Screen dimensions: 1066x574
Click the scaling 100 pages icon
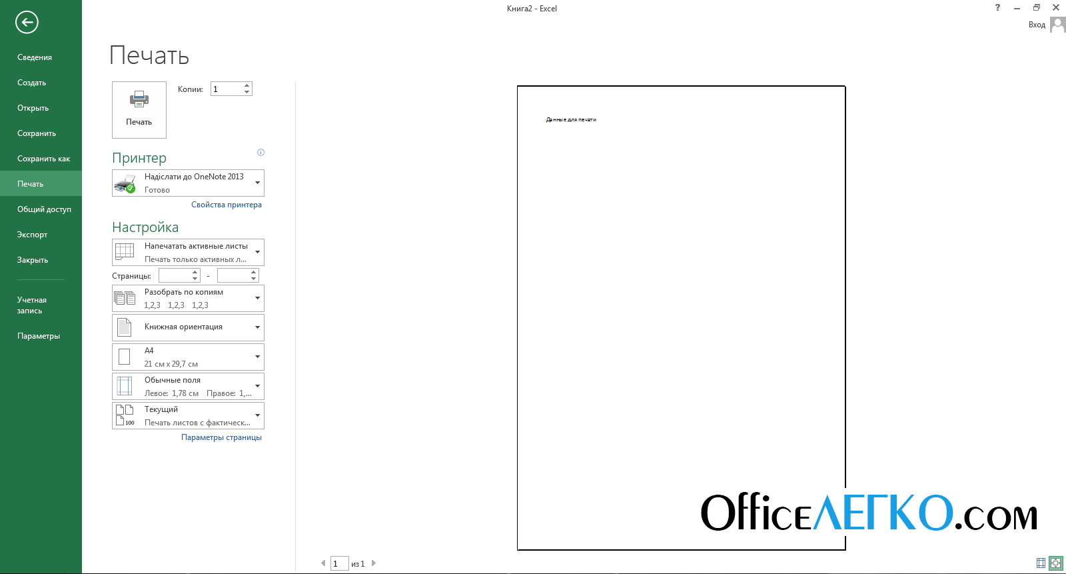(x=125, y=415)
